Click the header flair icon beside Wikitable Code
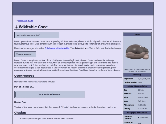 point(17,27)
